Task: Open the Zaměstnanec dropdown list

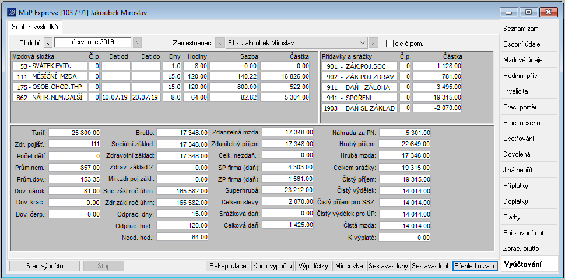Action: 363,43
